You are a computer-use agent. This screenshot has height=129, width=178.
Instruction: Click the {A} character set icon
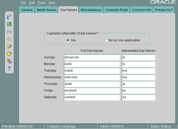(9, 32)
